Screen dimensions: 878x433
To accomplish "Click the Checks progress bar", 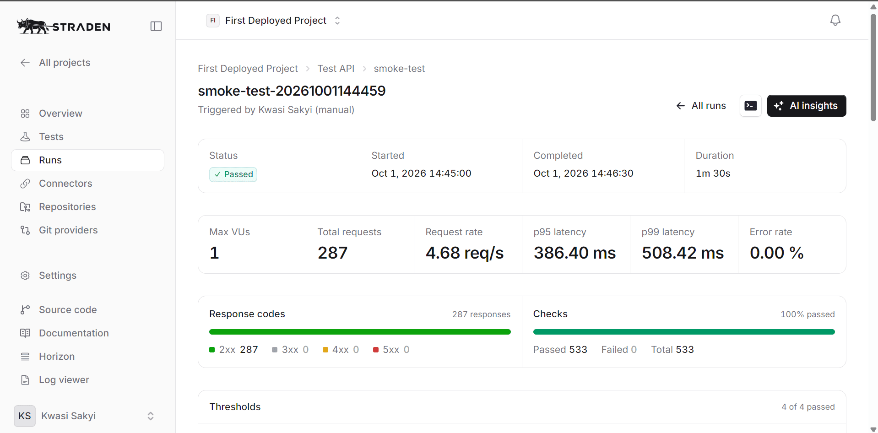I will pos(684,332).
